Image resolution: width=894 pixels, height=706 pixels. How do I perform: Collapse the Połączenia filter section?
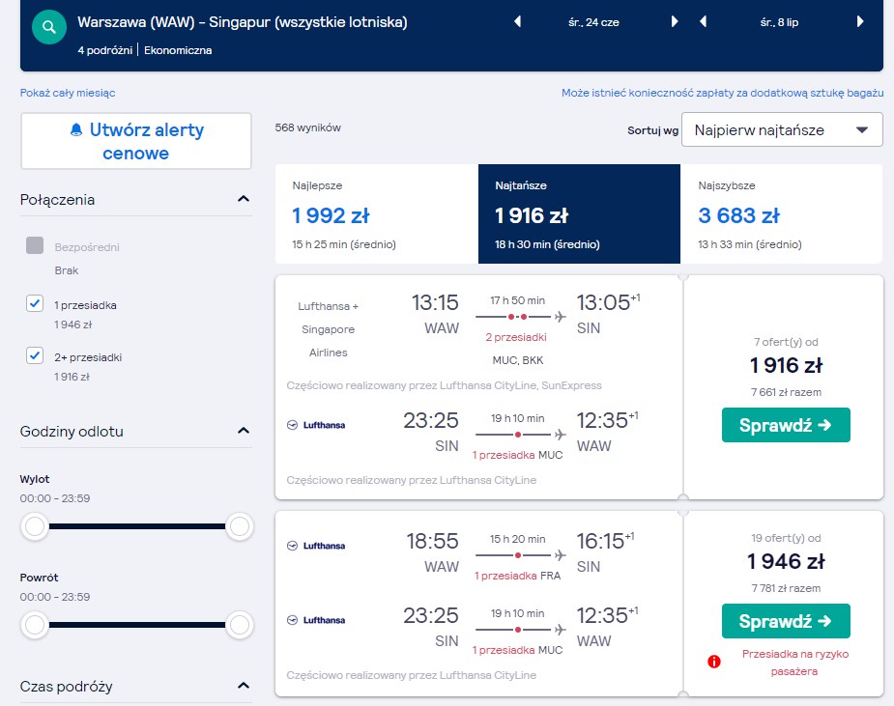pyautogui.click(x=244, y=199)
